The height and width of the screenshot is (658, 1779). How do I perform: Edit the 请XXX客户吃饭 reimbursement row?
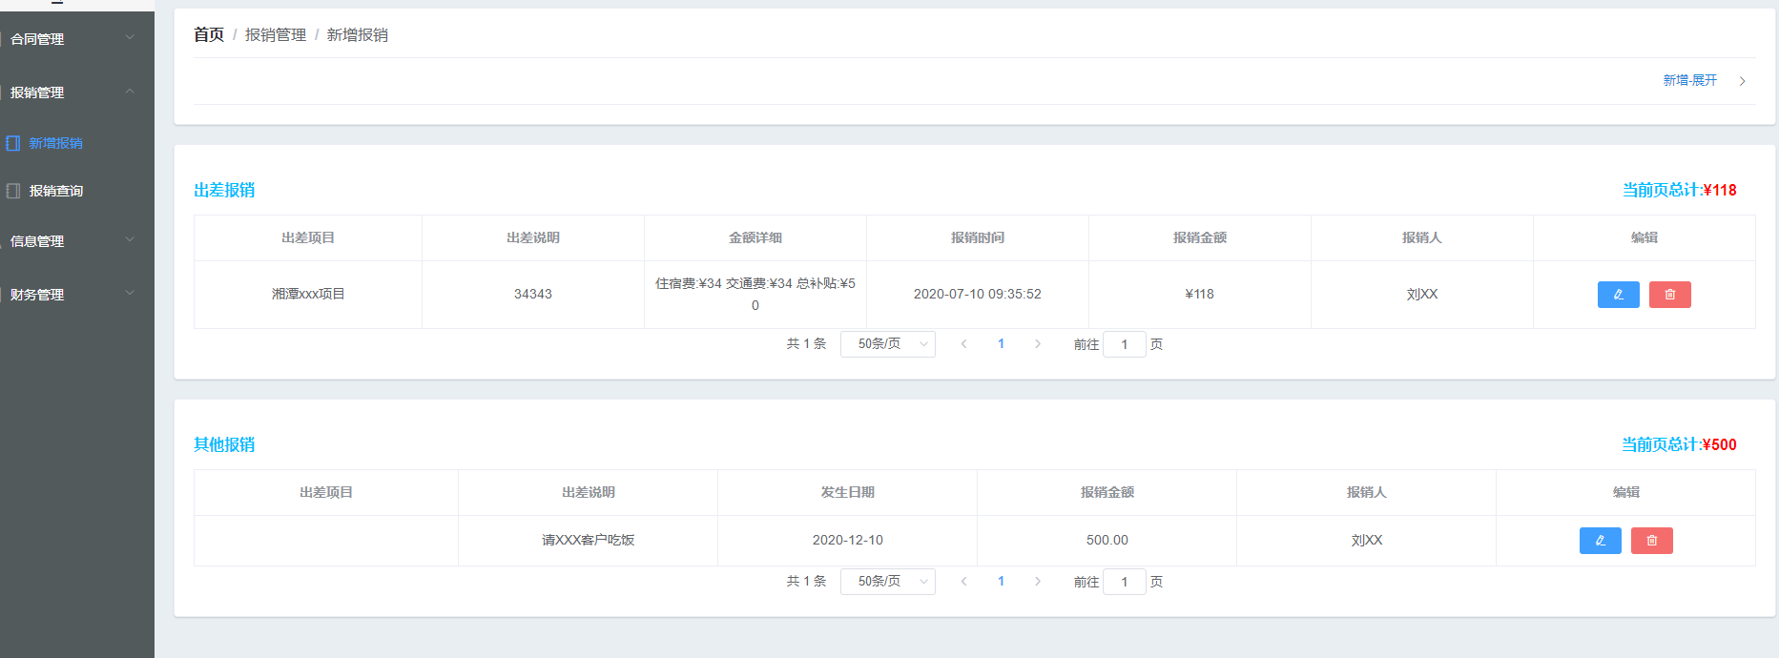tap(1600, 541)
